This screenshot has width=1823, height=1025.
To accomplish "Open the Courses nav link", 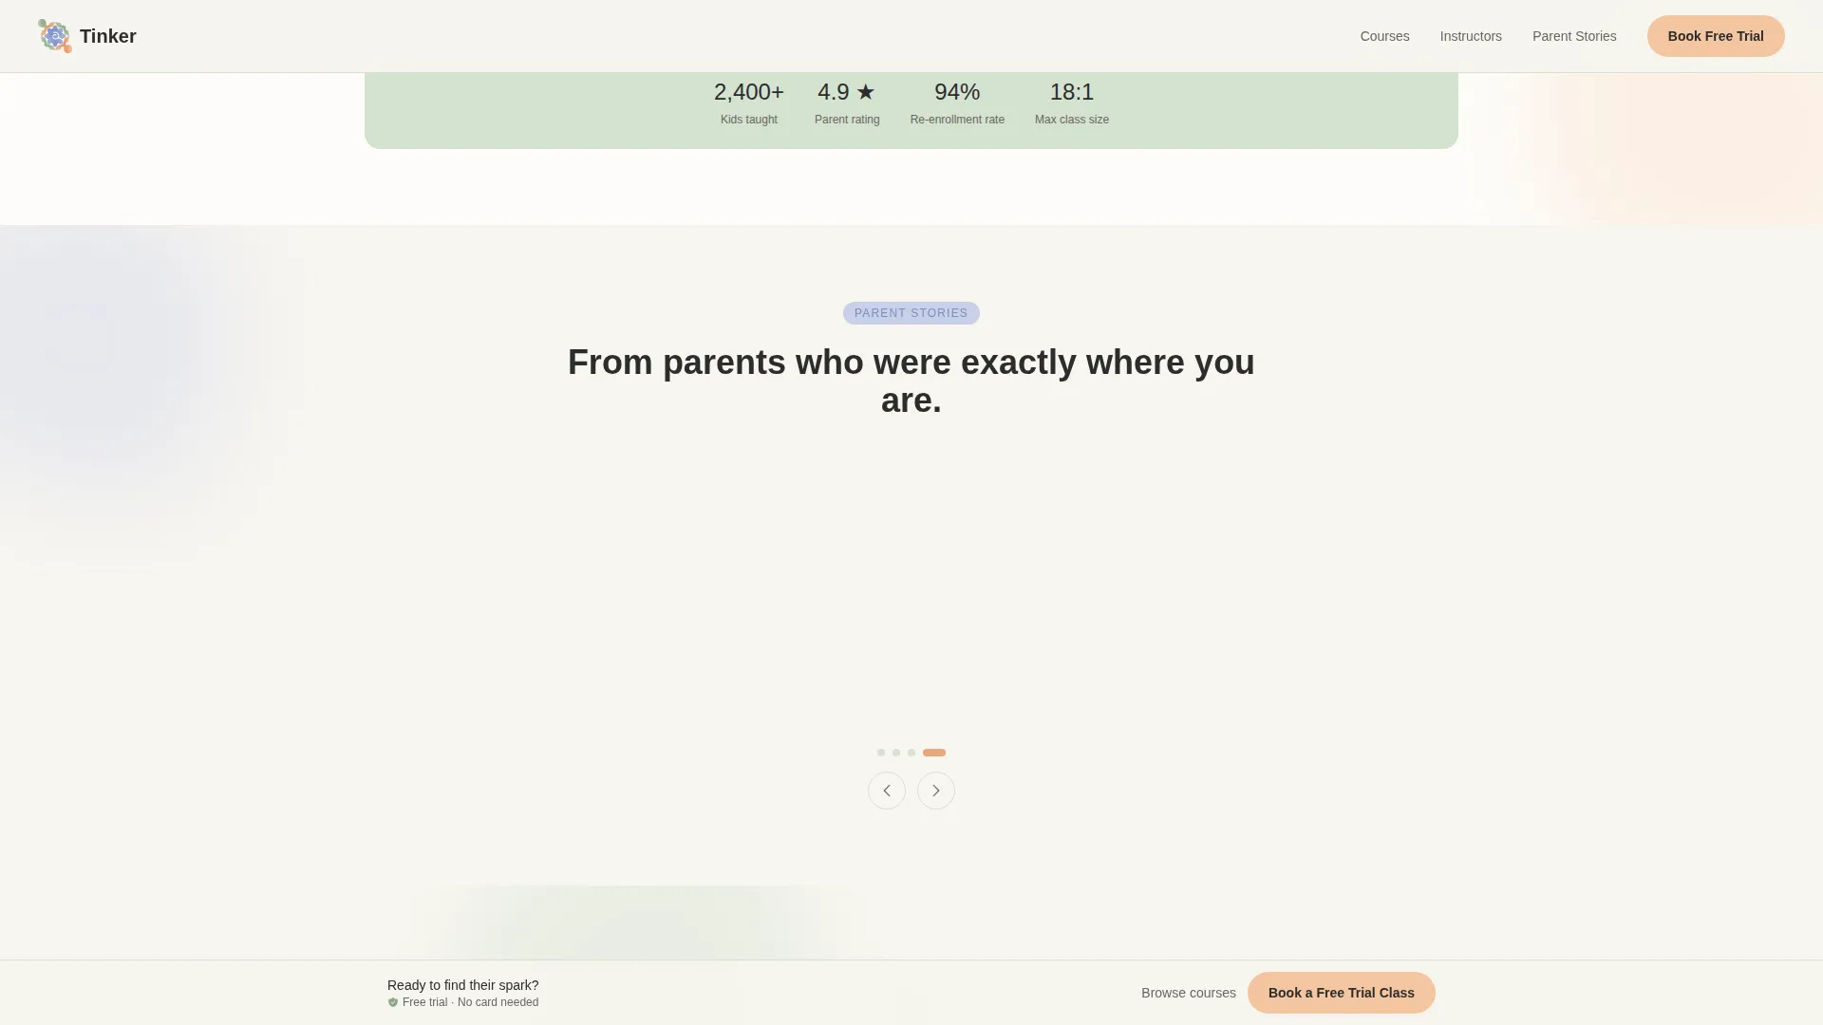I will pyautogui.click(x=1384, y=36).
